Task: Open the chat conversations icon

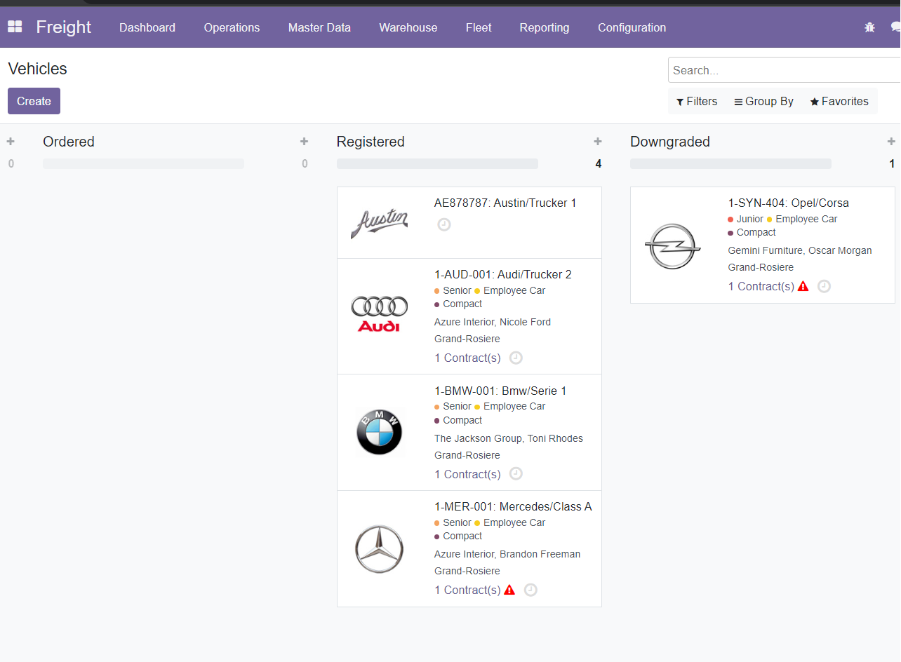Action: pos(895,27)
